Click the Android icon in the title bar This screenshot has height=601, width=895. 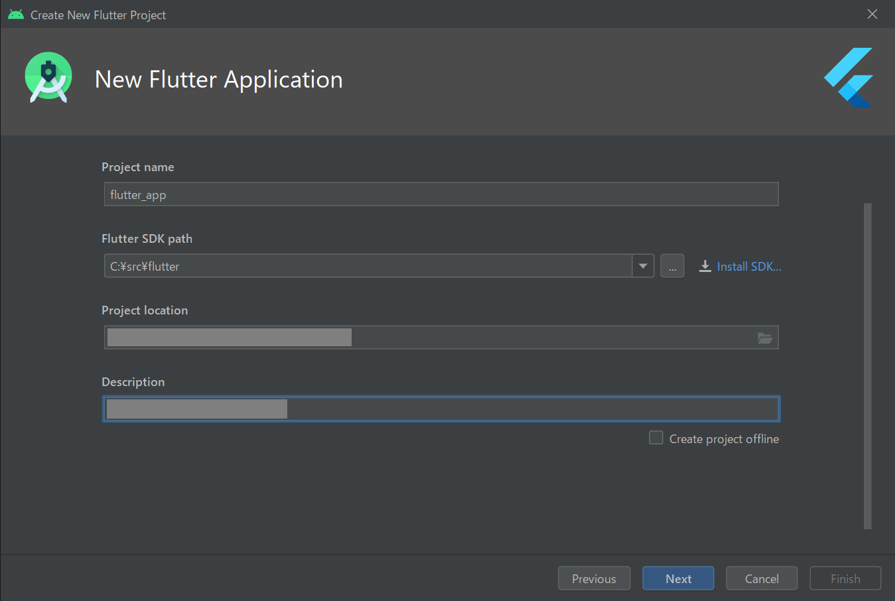(16, 15)
